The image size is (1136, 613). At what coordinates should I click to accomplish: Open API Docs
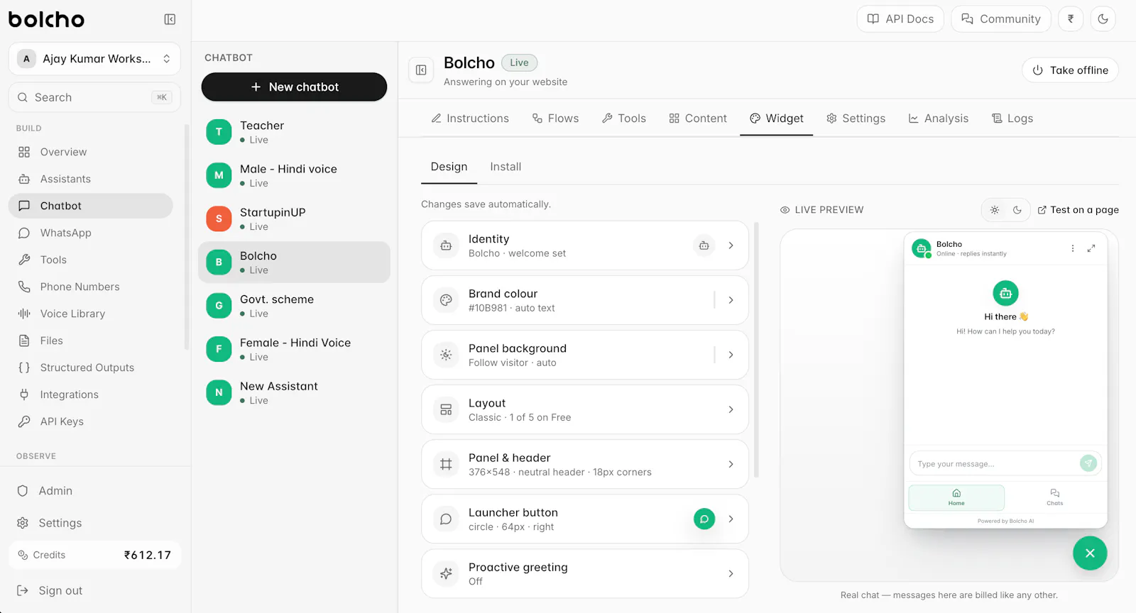pyautogui.click(x=900, y=19)
